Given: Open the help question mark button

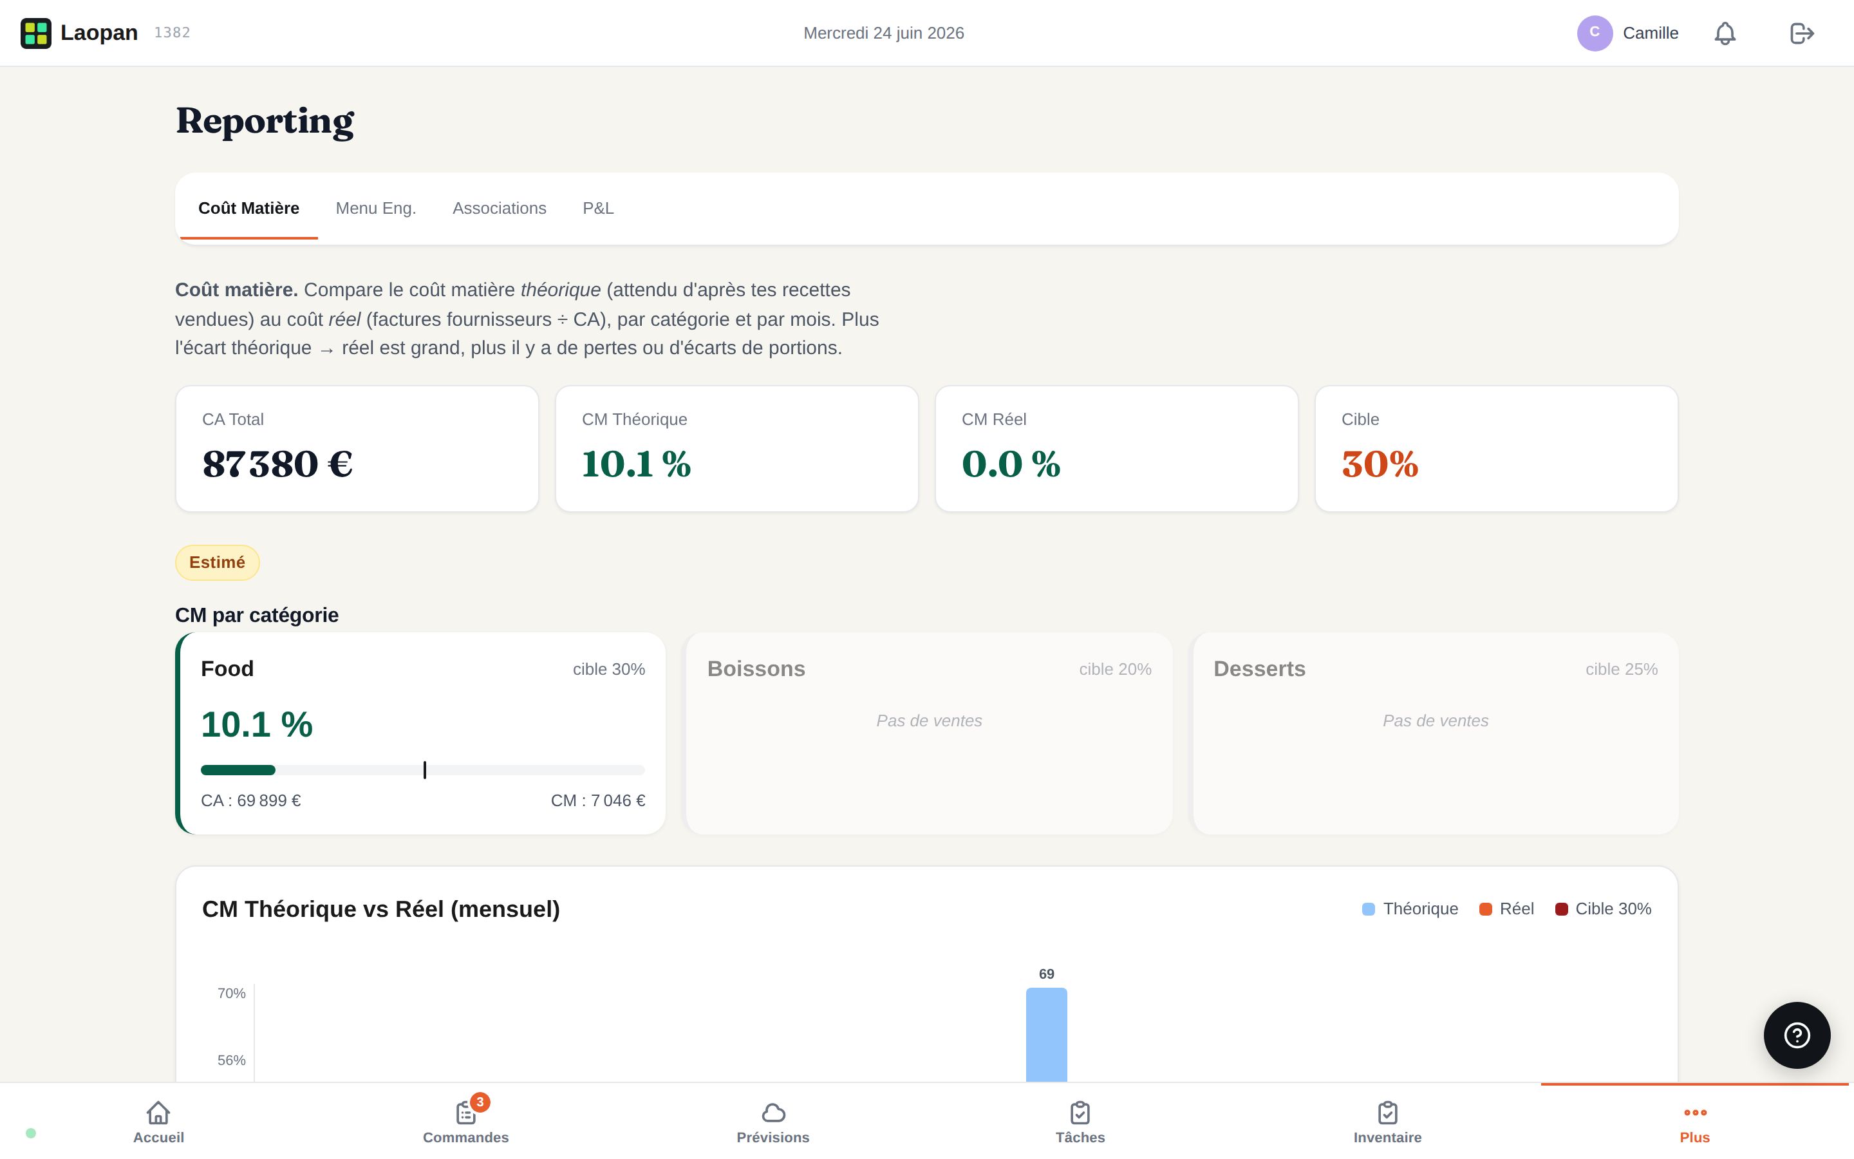Looking at the screenshot, I should pos(1797,1035).
